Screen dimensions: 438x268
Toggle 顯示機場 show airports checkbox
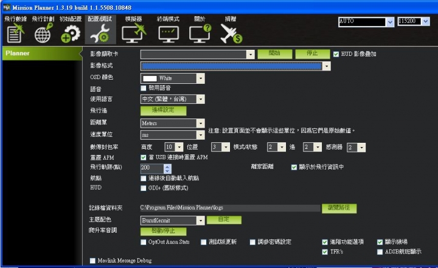(x=380, y=242)
